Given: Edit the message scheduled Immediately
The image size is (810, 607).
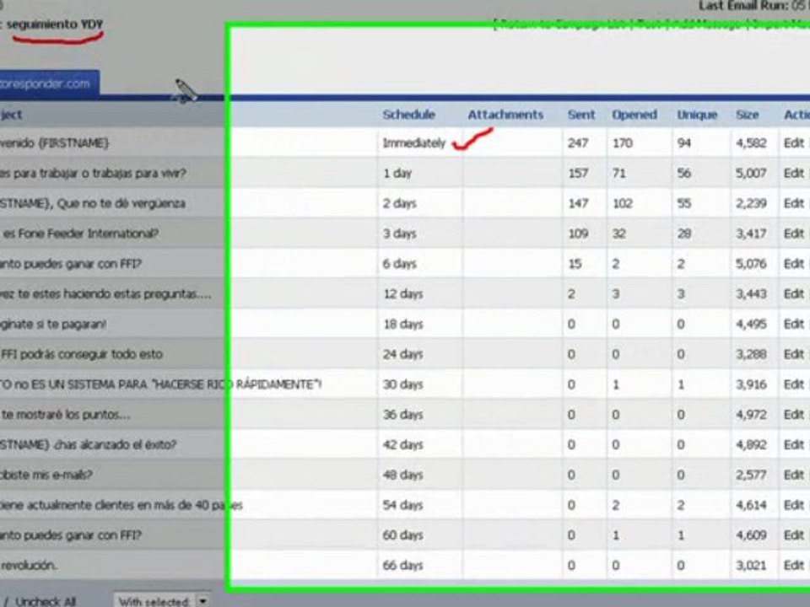Looking at the screenshot, I should (x=793, y=143).
